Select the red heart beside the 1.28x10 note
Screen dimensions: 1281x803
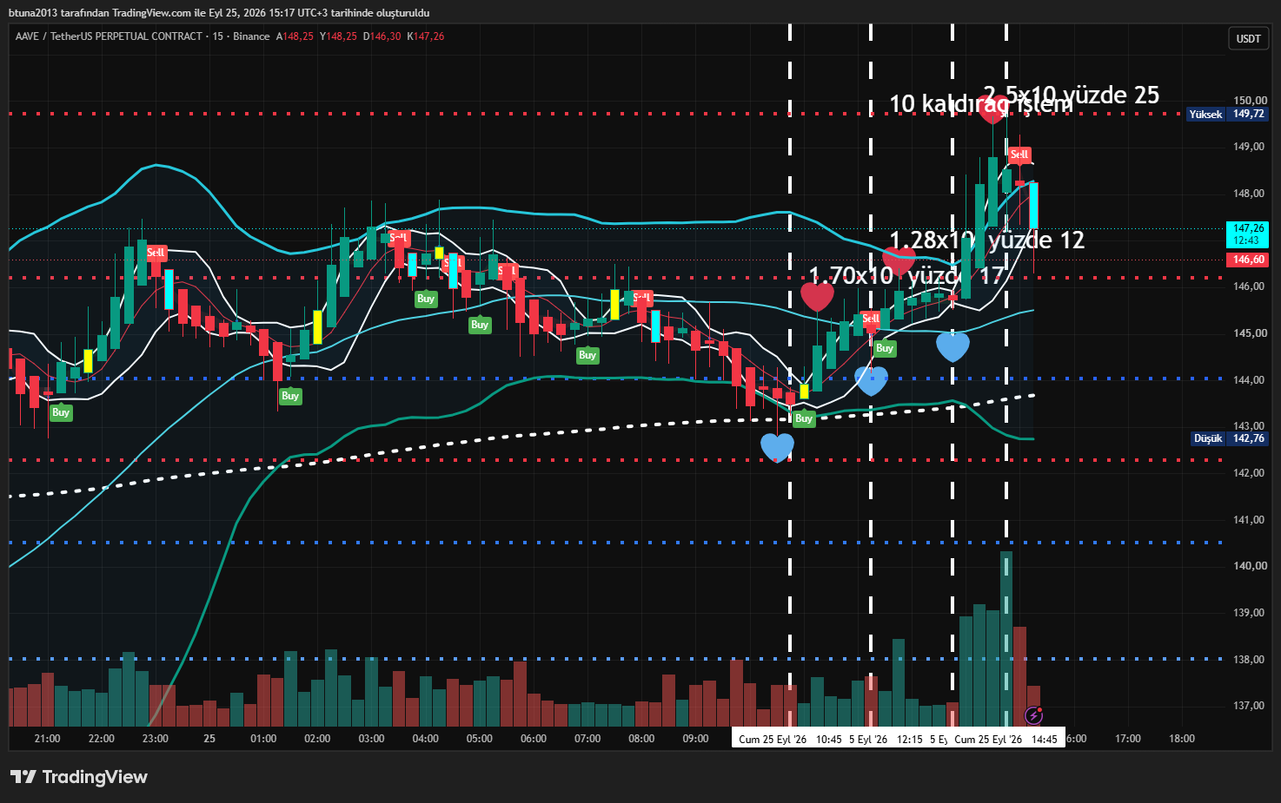[x=899, y=260]
